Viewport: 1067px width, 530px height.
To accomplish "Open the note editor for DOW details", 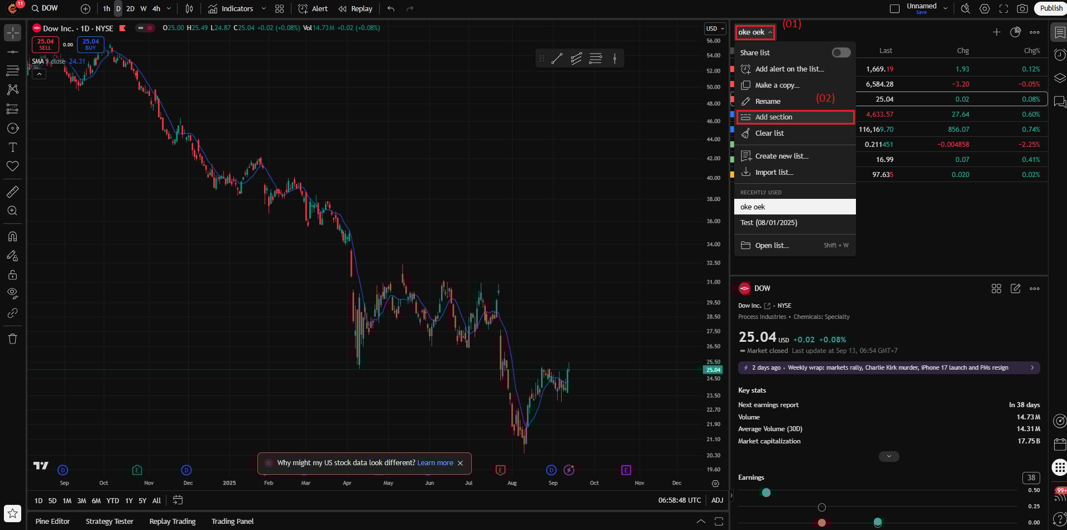I will 1016,289.
